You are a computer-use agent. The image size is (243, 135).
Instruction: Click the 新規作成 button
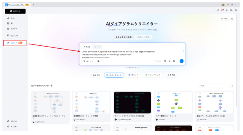pos(15,11)
